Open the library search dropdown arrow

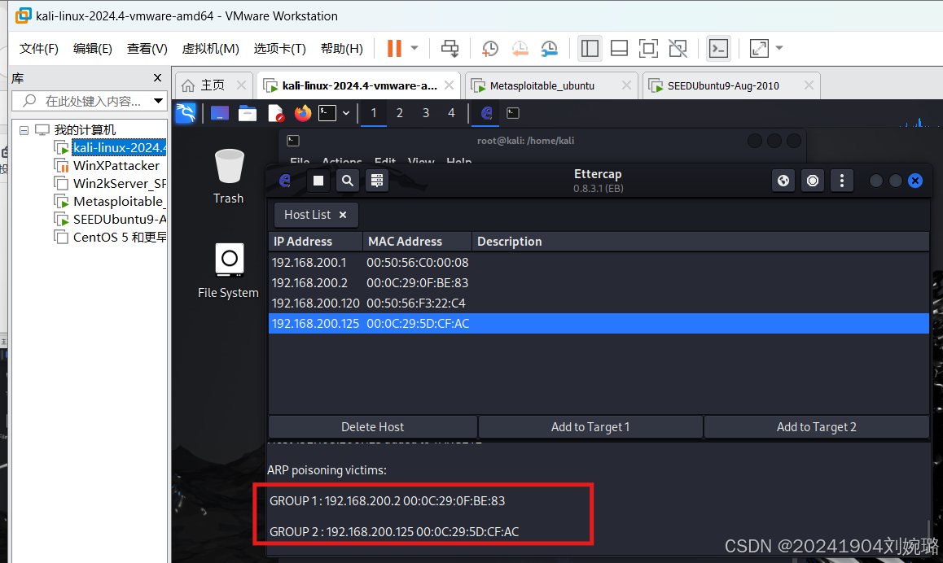click(158, 101)
